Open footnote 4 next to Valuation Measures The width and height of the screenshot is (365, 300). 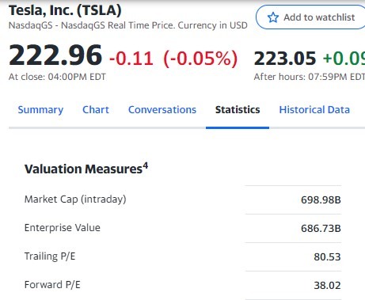click(146, 166)
